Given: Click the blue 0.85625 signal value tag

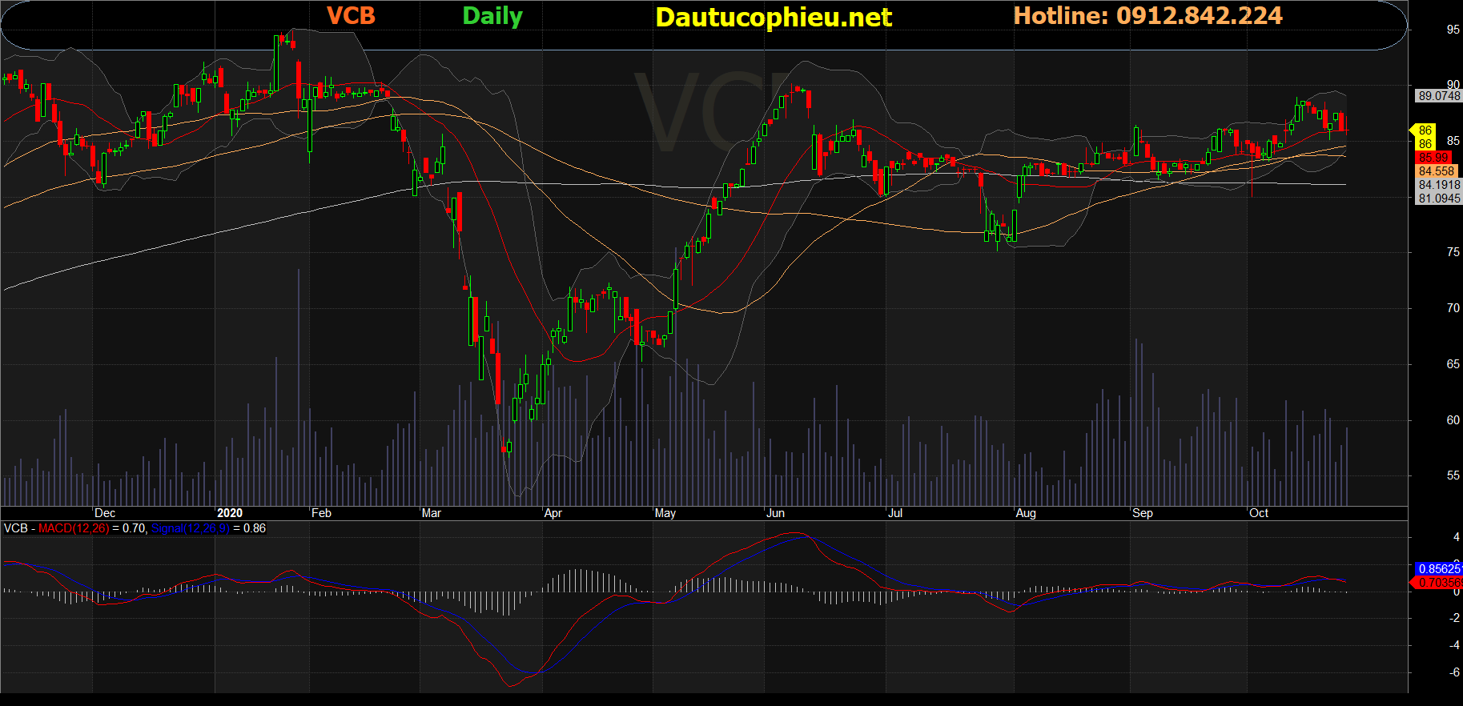Looking at the screenshot, I should pyautogui.click(x=1438, y=569).
